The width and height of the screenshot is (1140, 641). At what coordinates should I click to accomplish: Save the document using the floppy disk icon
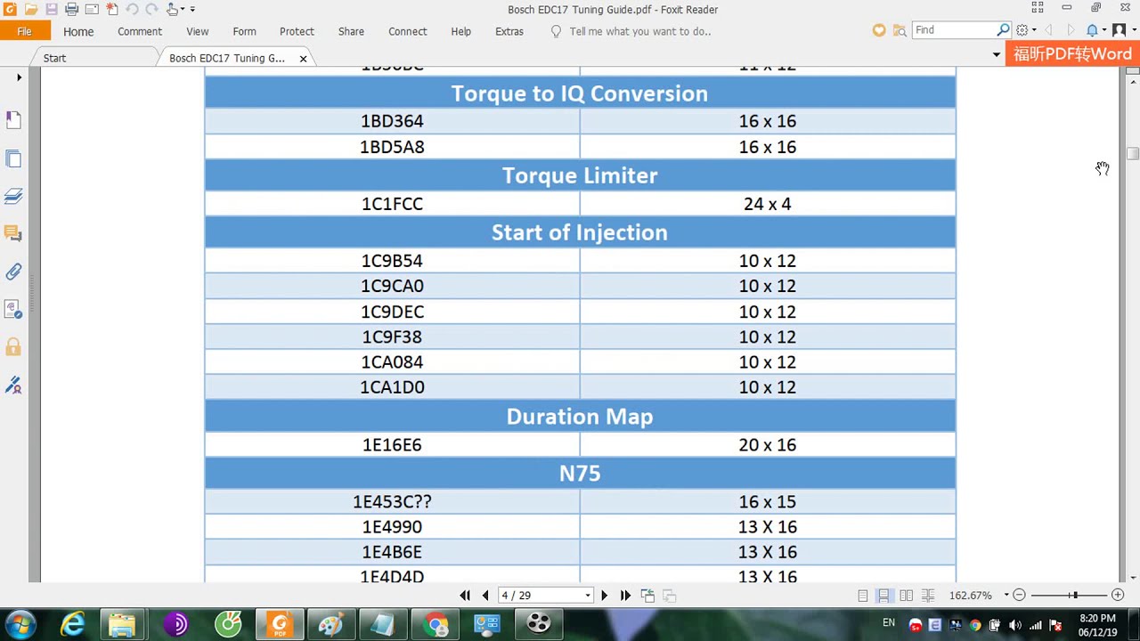coord(52,9)
